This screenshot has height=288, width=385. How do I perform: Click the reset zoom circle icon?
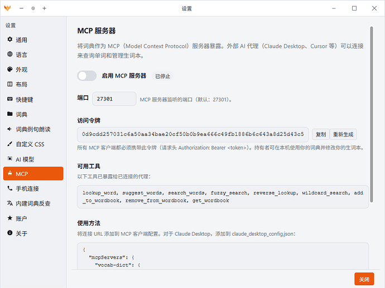point(33,8)
